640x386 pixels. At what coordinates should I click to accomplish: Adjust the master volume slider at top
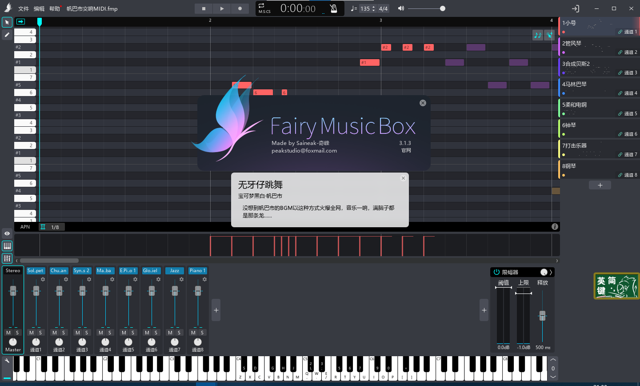[x=426, y=8]
